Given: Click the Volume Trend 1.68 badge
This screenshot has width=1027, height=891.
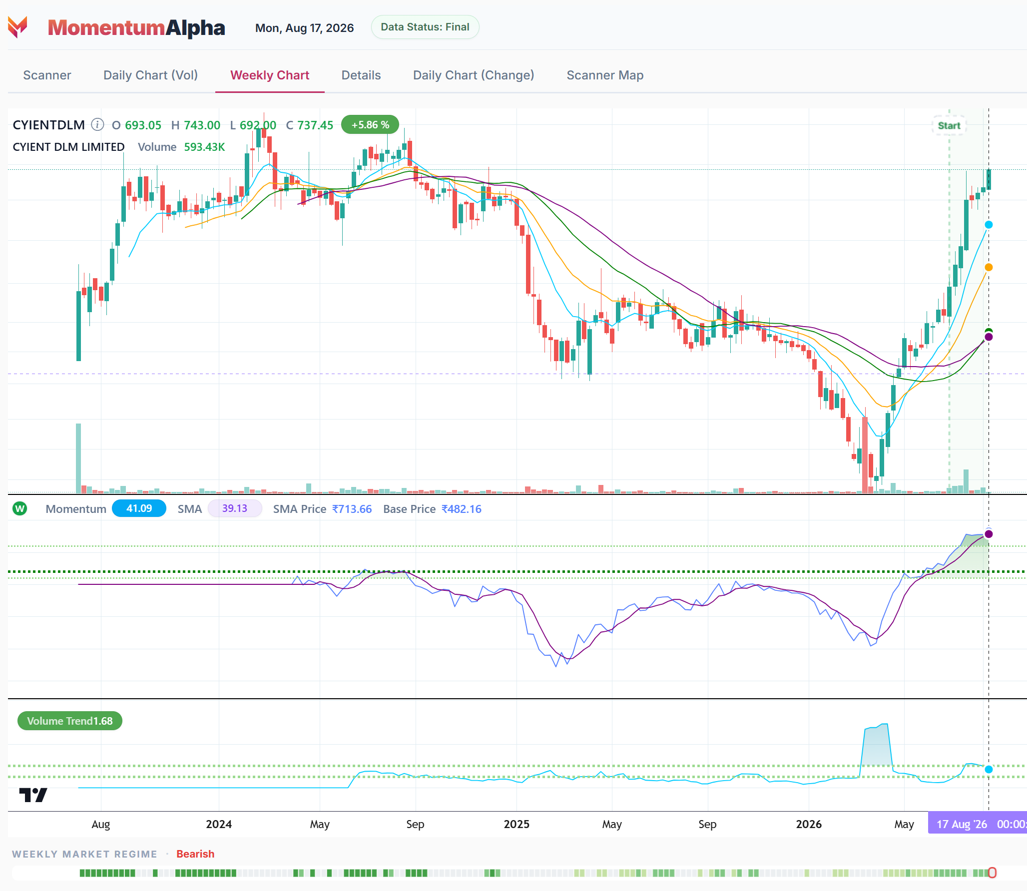Looking at the screenshot, I should [x=70, y=721].
